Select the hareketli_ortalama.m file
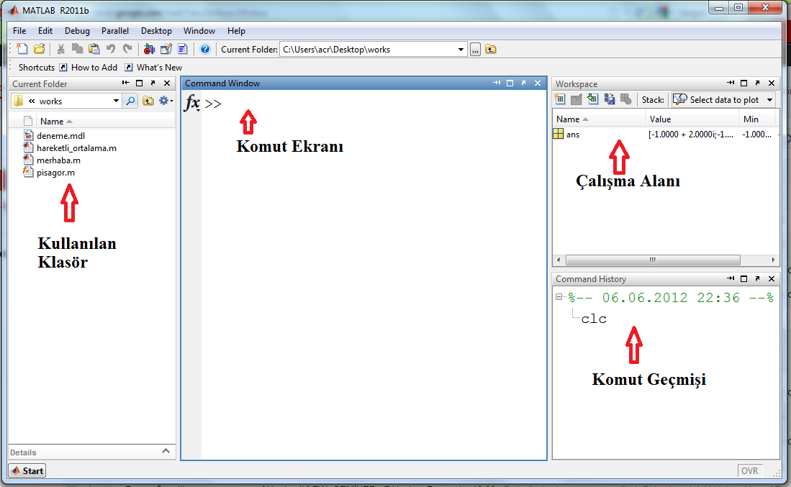This screenshot has height=487, width=791. coord(76,148)
